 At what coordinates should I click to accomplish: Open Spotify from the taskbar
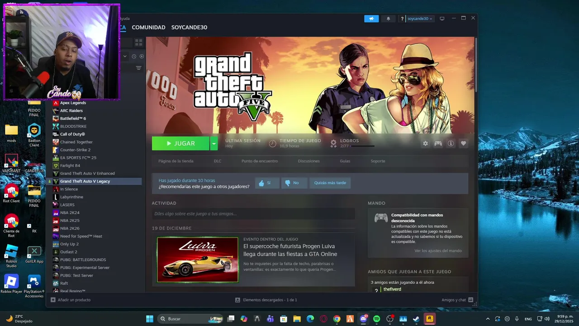pyautogui.click(x=377, y=319)
